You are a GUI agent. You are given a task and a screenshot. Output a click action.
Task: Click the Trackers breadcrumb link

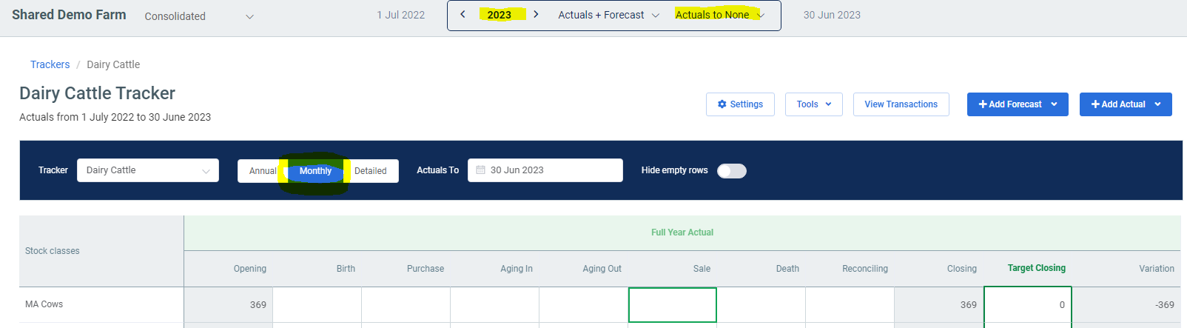tap(50, 64)
